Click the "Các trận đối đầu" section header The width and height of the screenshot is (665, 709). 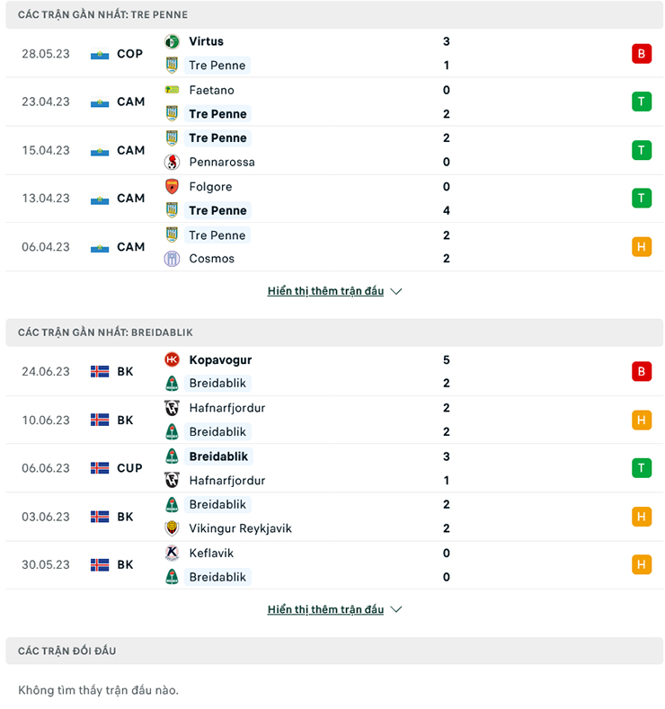point(67,651)
